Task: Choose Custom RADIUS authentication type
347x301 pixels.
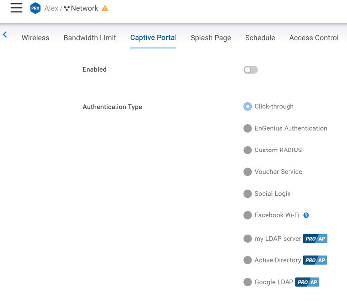Action: pos(248,150)
